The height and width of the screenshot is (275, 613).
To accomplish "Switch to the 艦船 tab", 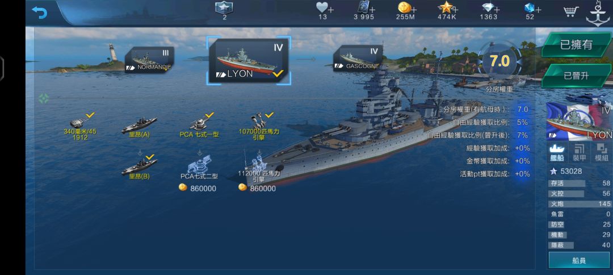I will click(557, 153).
